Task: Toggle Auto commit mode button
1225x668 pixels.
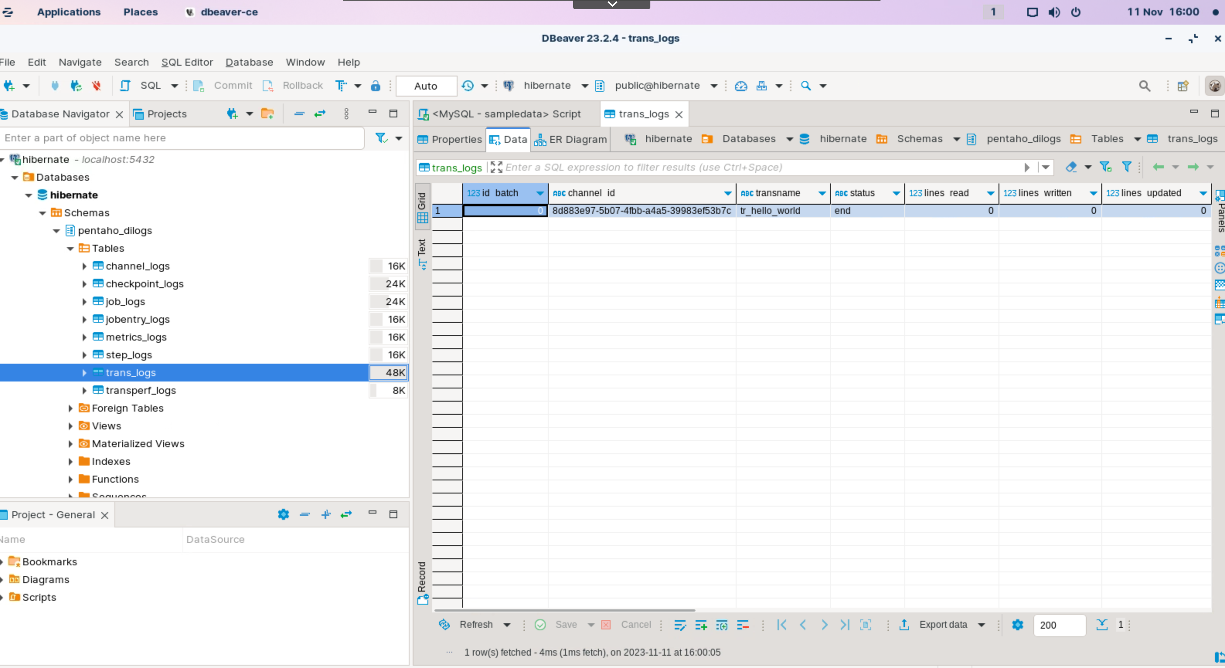Action: (425, 86)
